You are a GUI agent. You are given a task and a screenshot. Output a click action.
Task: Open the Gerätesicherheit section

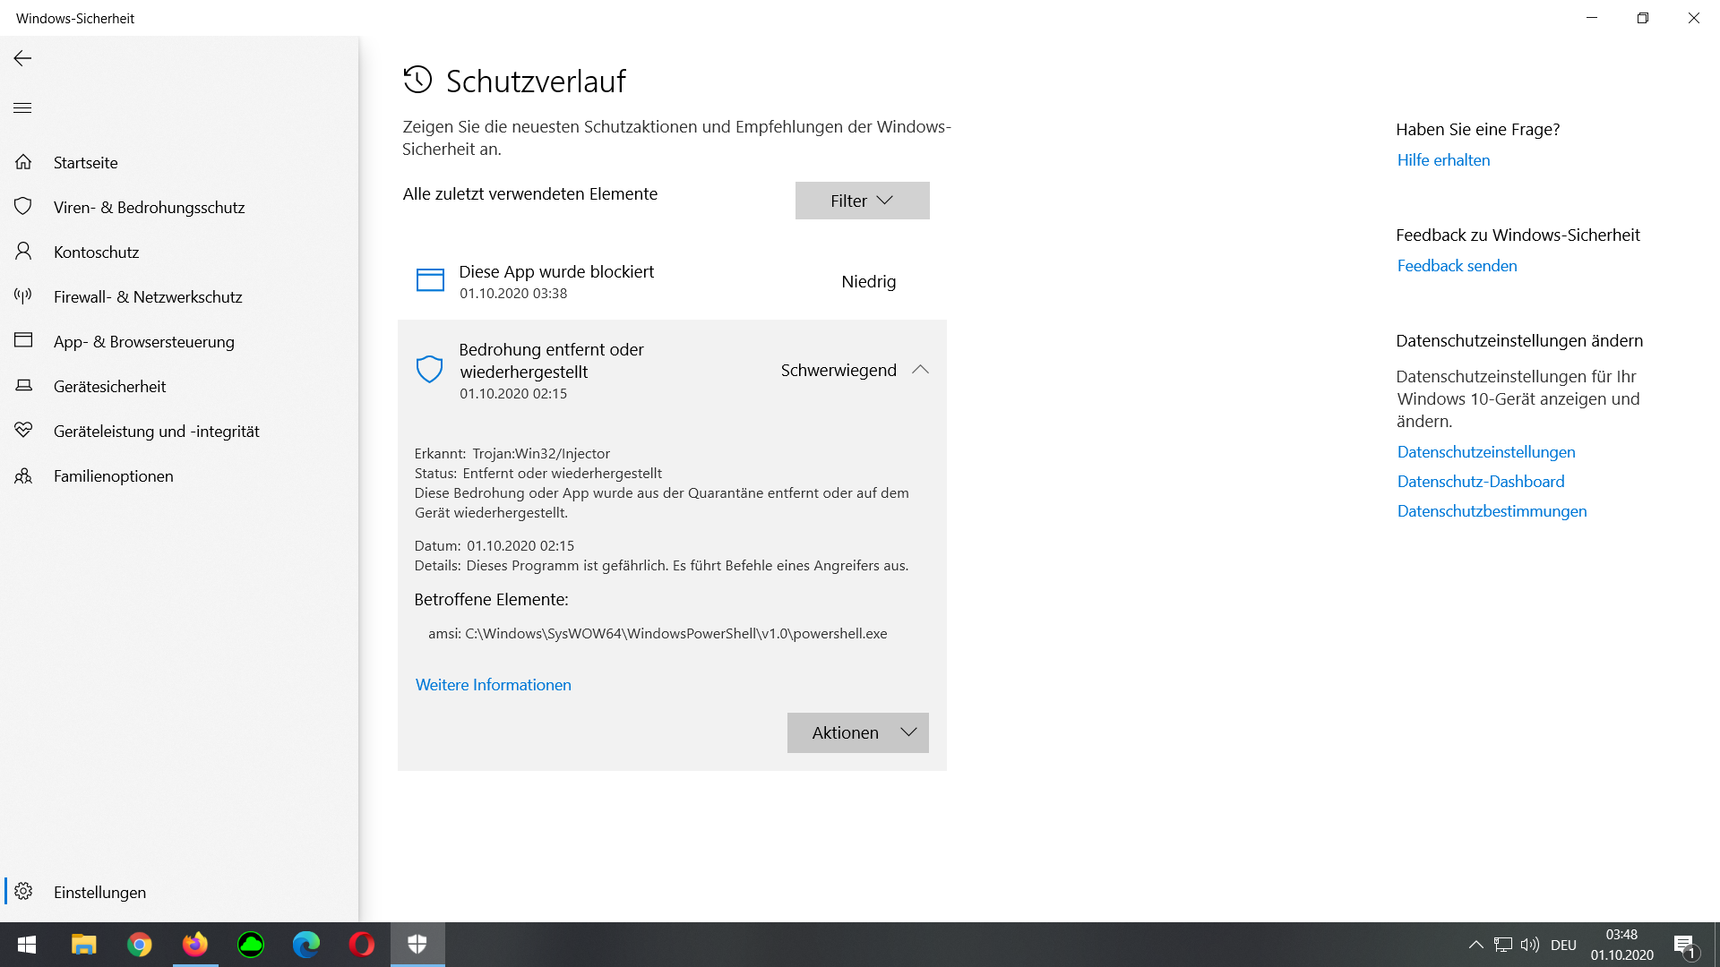click(110, 386)
